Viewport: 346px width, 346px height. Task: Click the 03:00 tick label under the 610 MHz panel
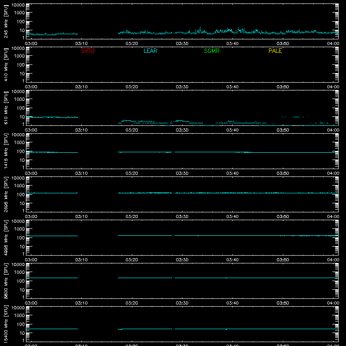click(31, 130)
